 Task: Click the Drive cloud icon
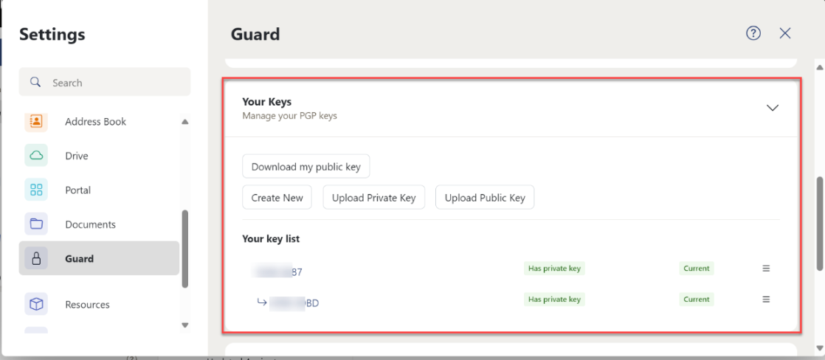[36, 156]
